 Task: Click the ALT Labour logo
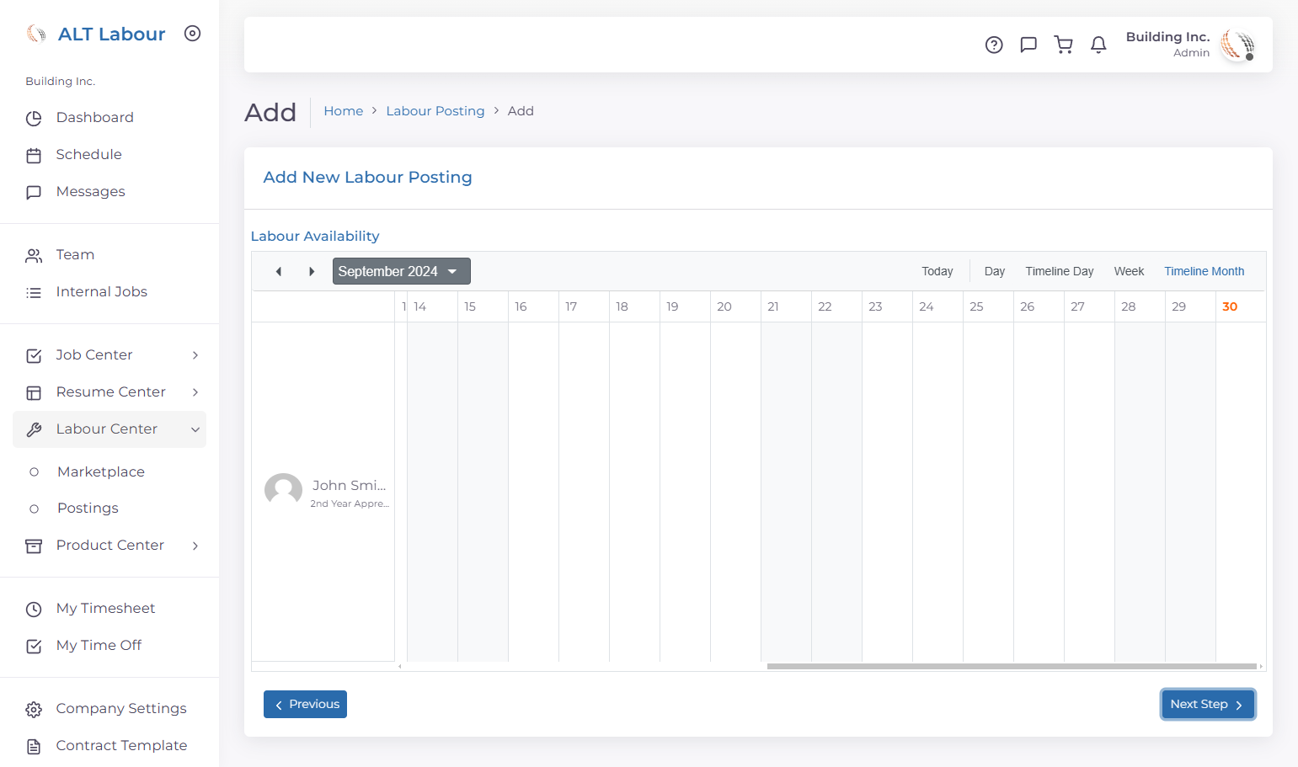96,34
